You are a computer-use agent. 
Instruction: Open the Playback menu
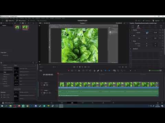pyautogui.click(x=37, y=18)
